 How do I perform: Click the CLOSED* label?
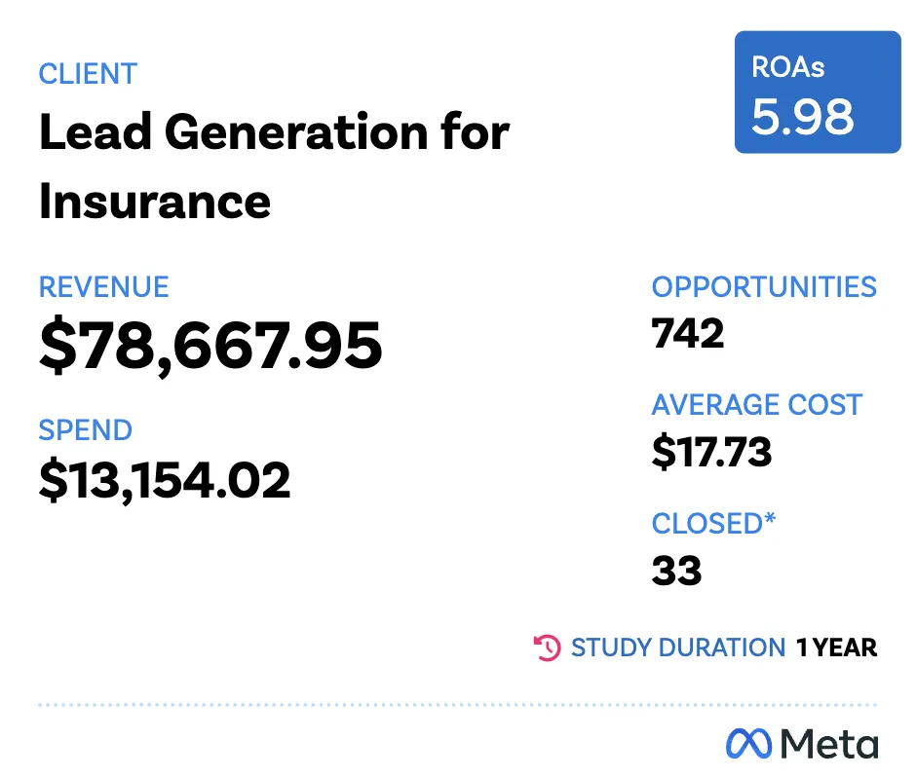713,523
